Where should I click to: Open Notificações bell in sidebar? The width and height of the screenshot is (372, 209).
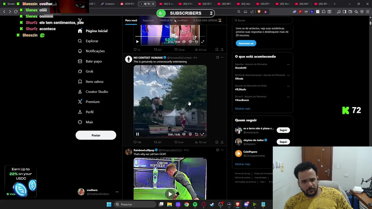[92, 51]
